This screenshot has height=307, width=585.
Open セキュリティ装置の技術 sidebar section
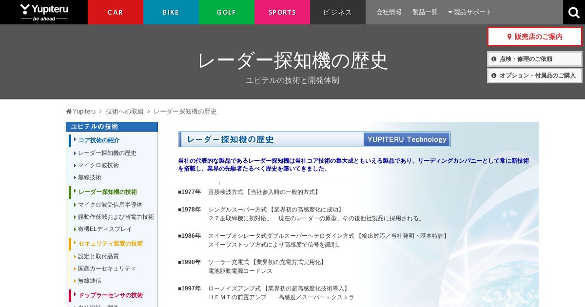(x=111, y=244)
